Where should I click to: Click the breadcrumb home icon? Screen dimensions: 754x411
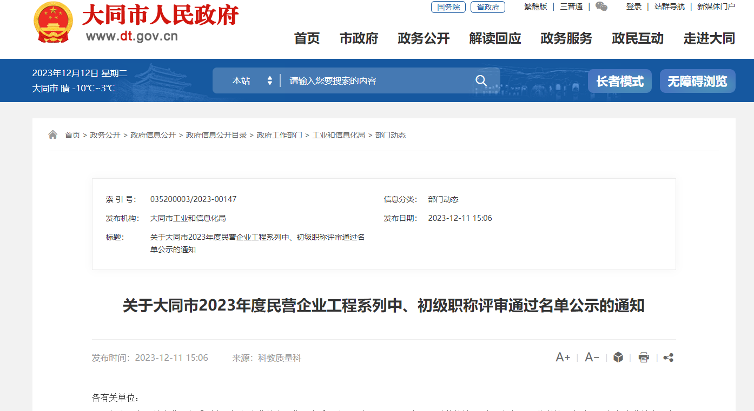pyautogui.click(x=53, y=135)
